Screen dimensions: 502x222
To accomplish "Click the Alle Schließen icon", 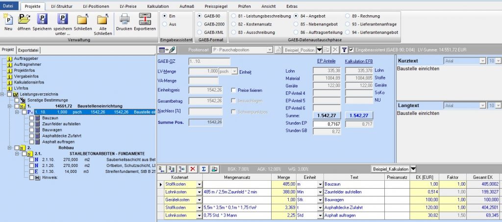I will pos(103,19).
